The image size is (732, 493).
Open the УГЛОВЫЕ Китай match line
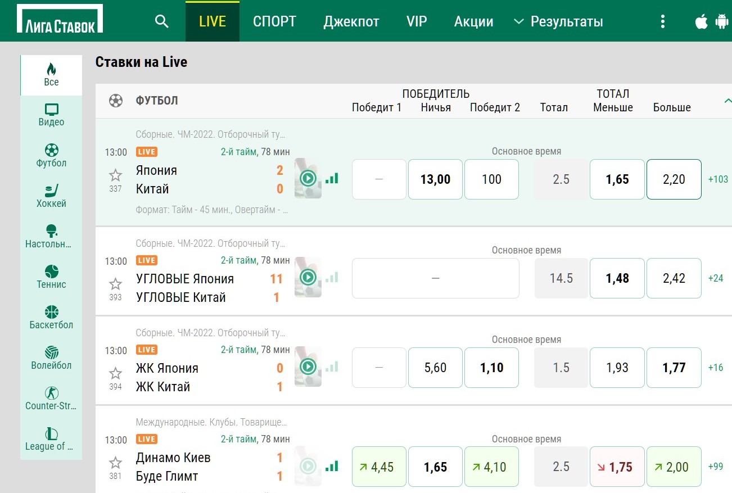pyautogui.click(x=181, y=297)
